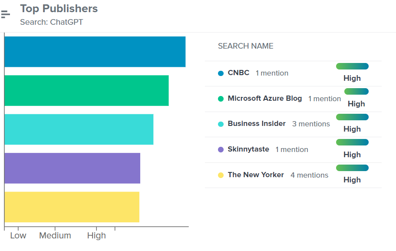Click the bar chart icon beside Top Publishers
The width and height of the screenshot is (396, 251).
pos(5,14)
